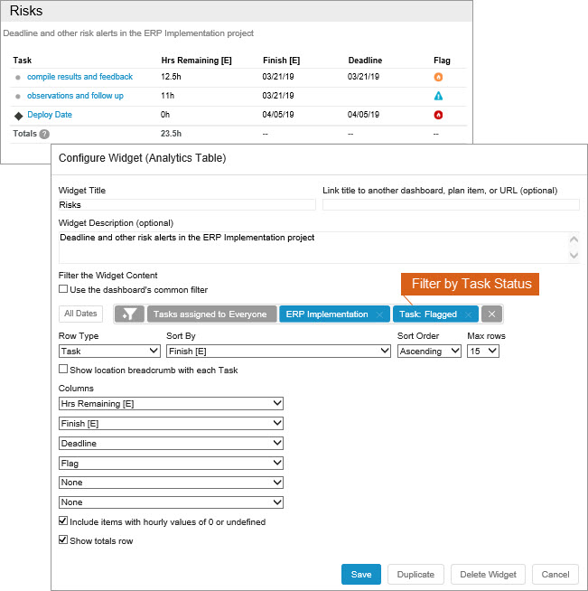Open the Max rows dropdown
Image resolution: width=588 pixels, height=591 pixels.
click(x=482, y=351)
